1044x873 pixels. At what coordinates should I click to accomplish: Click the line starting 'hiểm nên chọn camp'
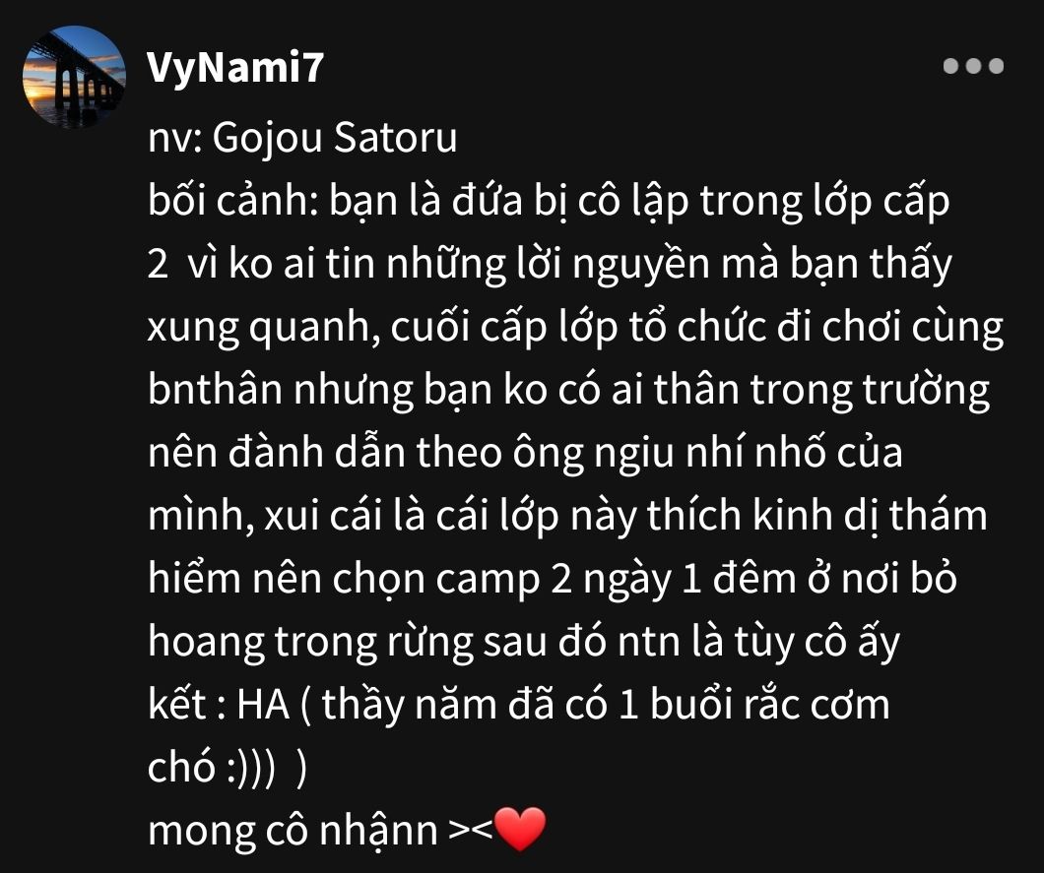[x=552, y=579]
